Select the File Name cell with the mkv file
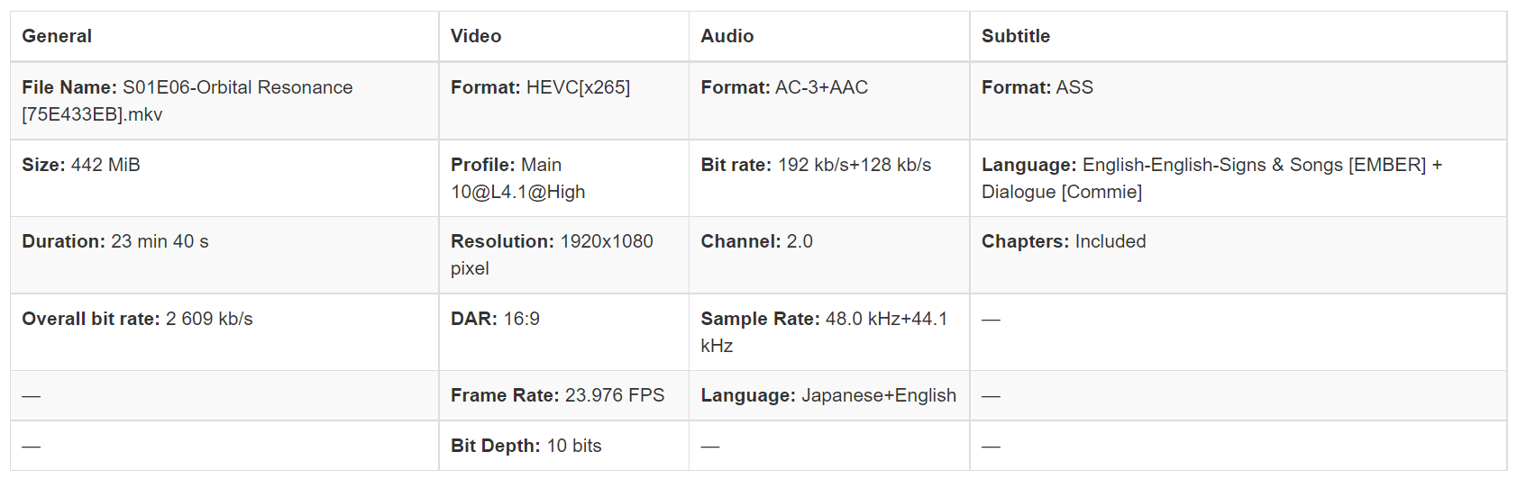Image resolution: width=1517 pixels, height=479 pixels. point(187,101)
